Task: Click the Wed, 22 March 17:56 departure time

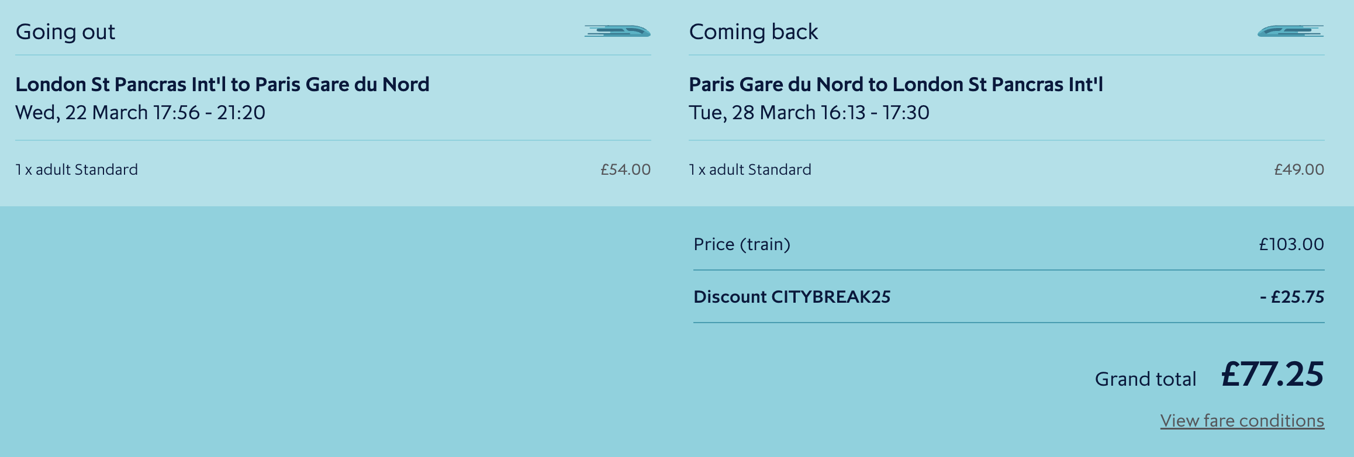Action: click(x=108, y=112)
